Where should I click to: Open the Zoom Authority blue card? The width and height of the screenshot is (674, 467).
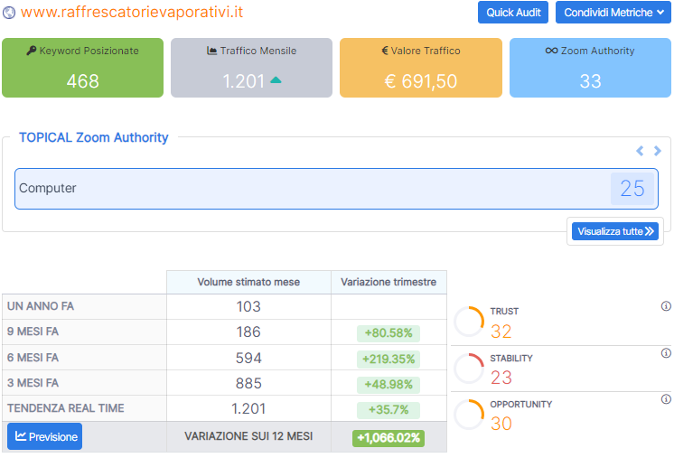coord(589,68)
